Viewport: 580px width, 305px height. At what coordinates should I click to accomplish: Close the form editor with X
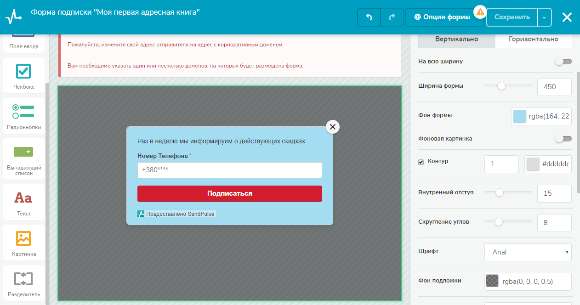tap(567, 17)
